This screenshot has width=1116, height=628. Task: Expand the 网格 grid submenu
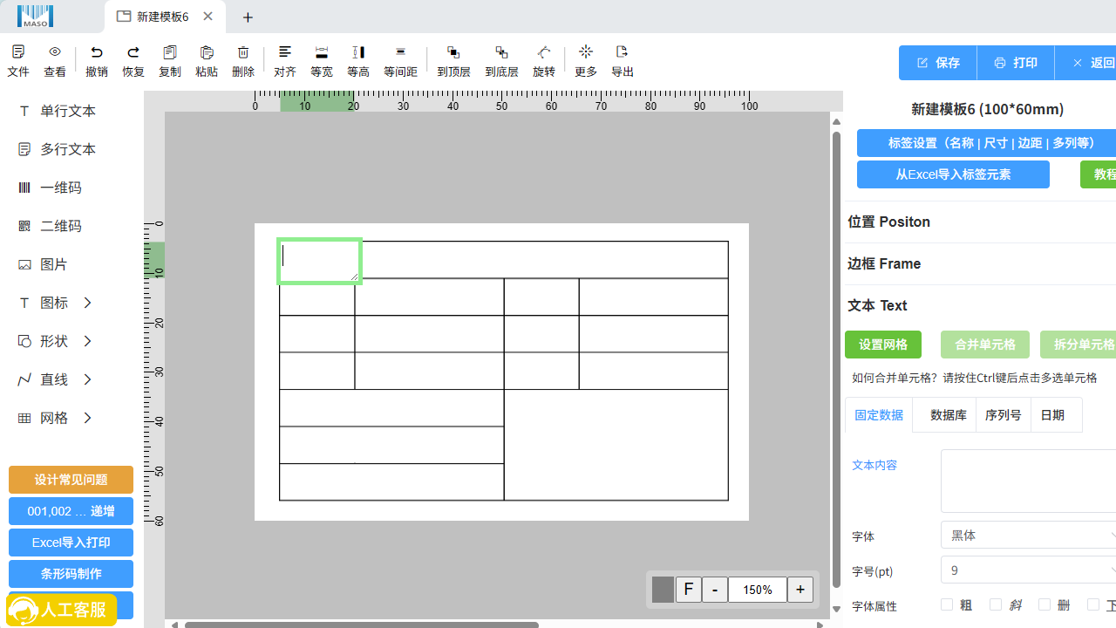coord(87,418)
